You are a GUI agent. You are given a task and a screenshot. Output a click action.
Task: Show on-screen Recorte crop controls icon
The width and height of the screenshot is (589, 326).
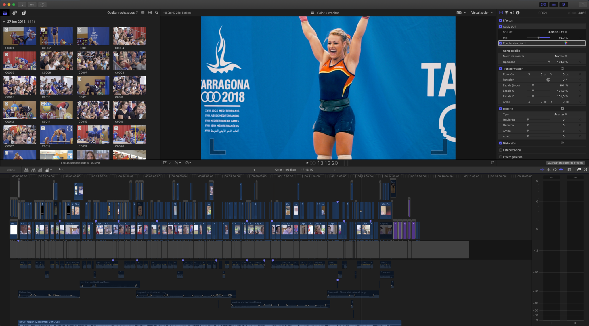pos(562,108)
